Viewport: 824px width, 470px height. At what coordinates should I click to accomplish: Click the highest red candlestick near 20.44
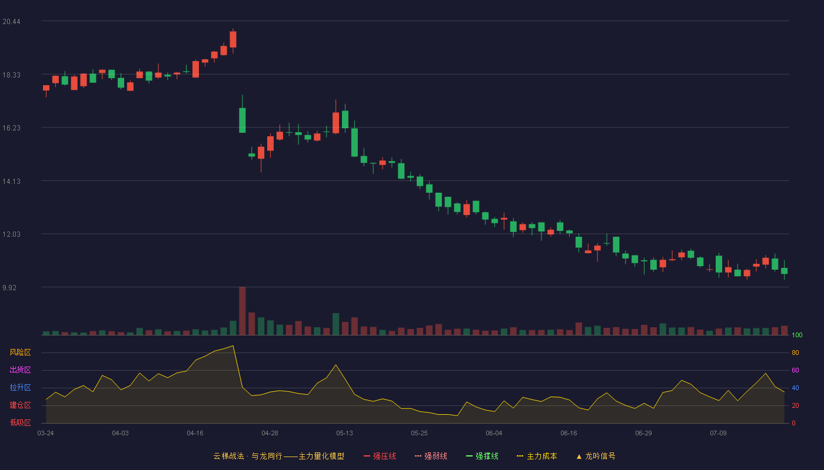pyautogui.click(x=233, y=39)
